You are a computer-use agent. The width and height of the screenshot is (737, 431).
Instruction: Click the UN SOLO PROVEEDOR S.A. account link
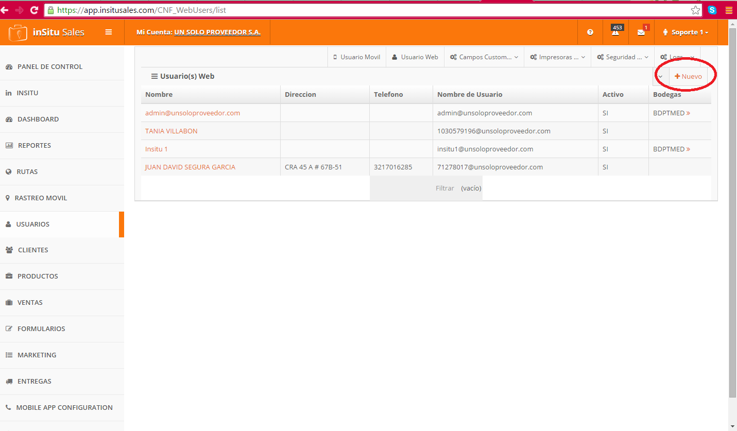(217, 32)
